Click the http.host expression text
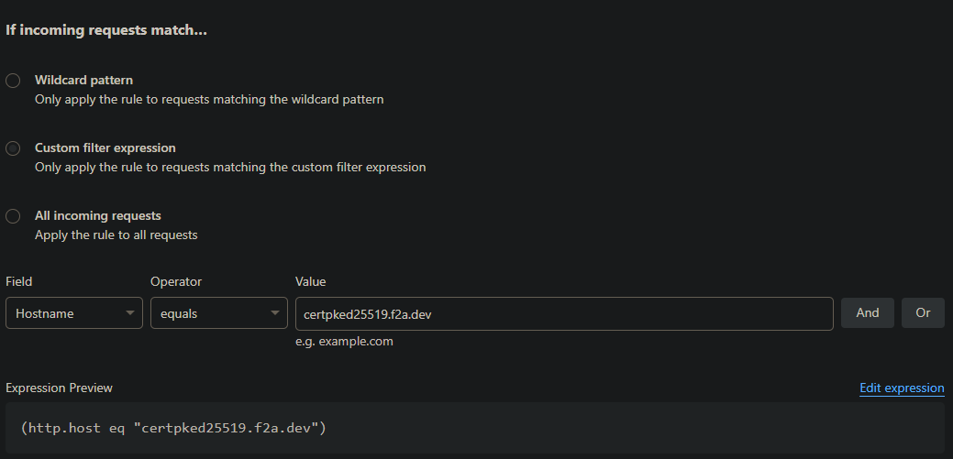This screenshot has height=459, width=953. click(x=173, y=427)
